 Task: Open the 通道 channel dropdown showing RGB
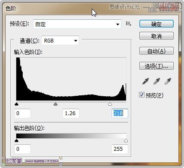[x=60, y=40]
